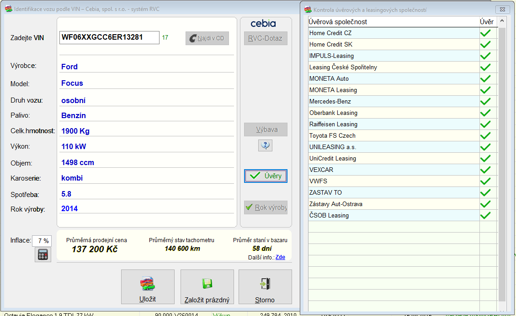This screenshot has width=516, height=316.
Task: Select the Oberbank Leasing row
Action: (x=403, y=113)
